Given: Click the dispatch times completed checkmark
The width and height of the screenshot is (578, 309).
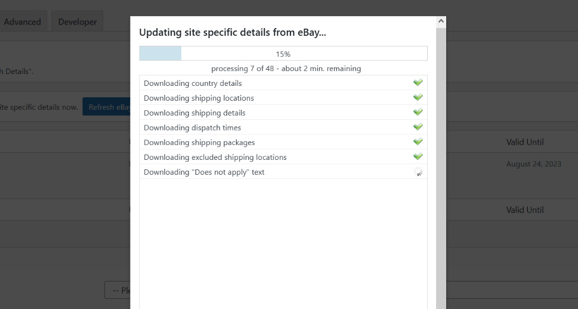Looking at the screenshot, I should (x=418, y=127).
